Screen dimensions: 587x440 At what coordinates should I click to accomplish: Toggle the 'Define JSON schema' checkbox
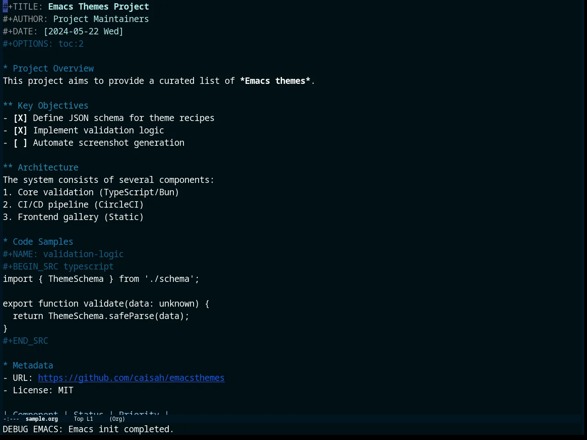20,118
